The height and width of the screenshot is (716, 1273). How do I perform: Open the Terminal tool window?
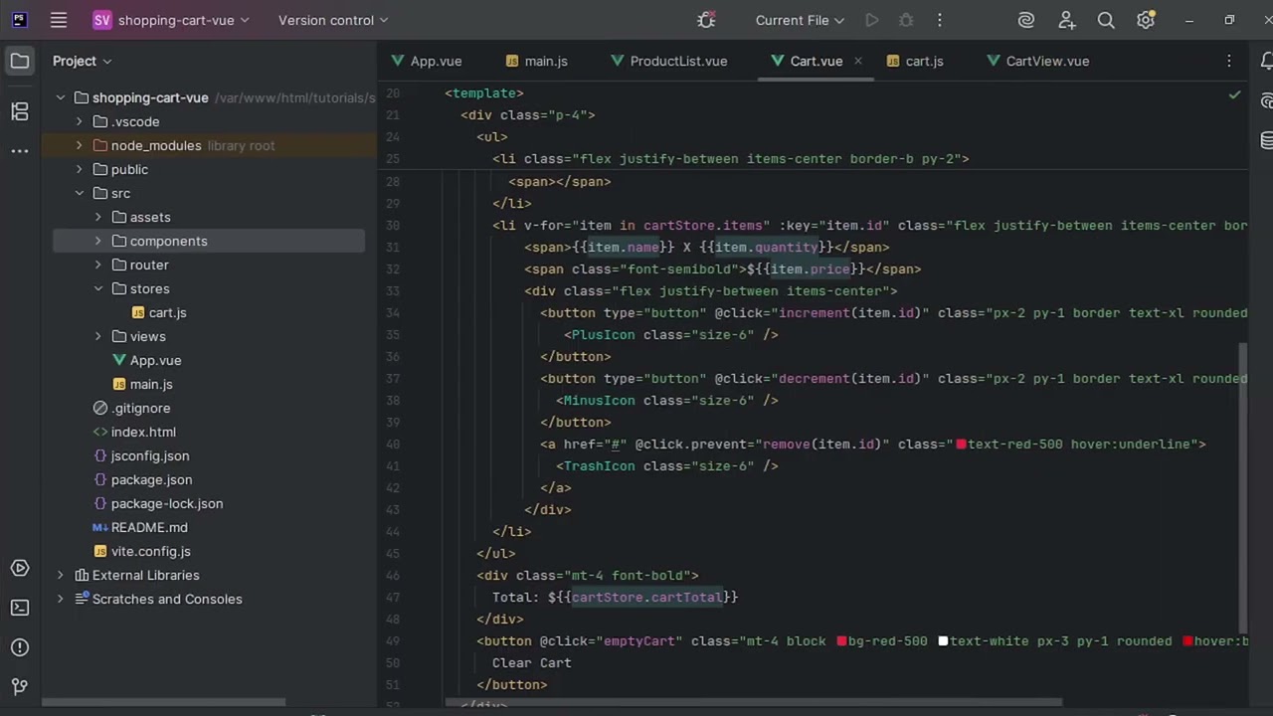pyautogui.click(x=20, y=608)
